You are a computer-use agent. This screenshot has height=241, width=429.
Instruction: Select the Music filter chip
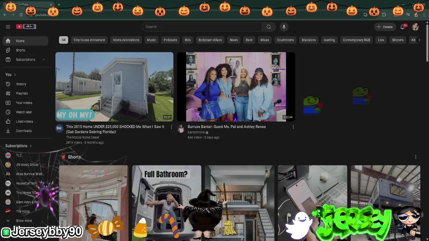151,40
